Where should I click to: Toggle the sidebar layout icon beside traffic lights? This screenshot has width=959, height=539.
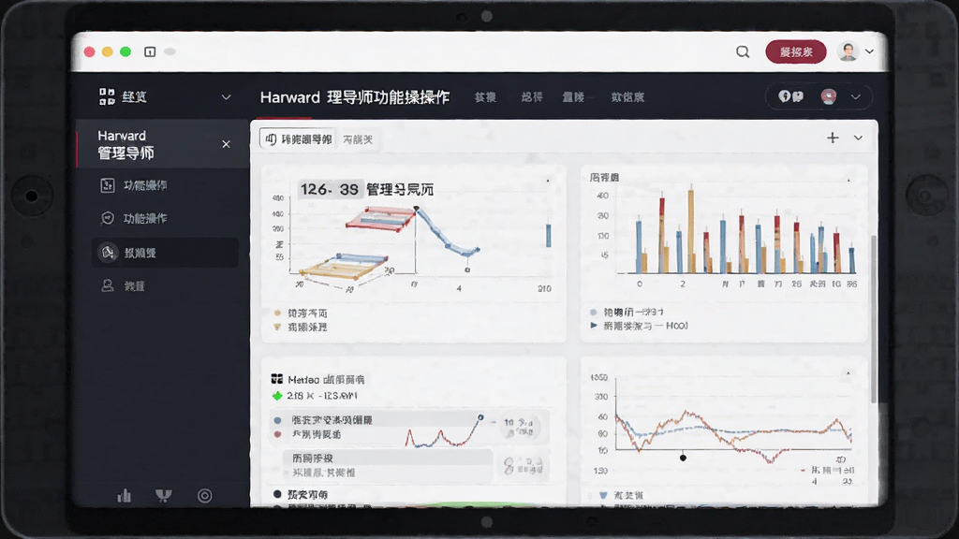click(150, 52)
